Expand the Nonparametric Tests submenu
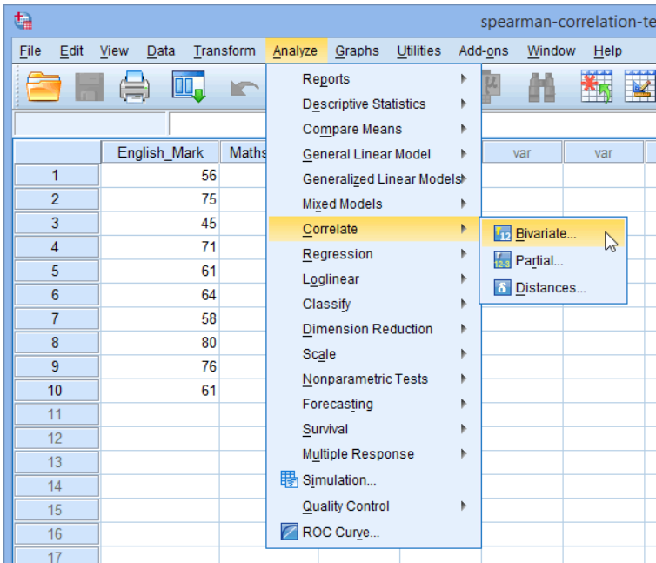 pyautogui.click(x=373, y=379)
